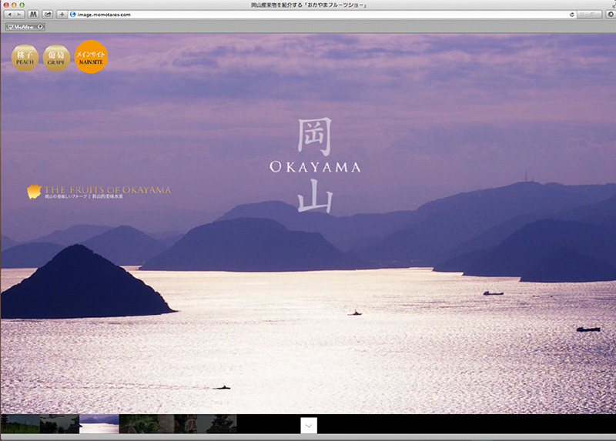Click the browser Forward arrow button
This screenshot has width=616, height=441.
(x=18, y=15)
